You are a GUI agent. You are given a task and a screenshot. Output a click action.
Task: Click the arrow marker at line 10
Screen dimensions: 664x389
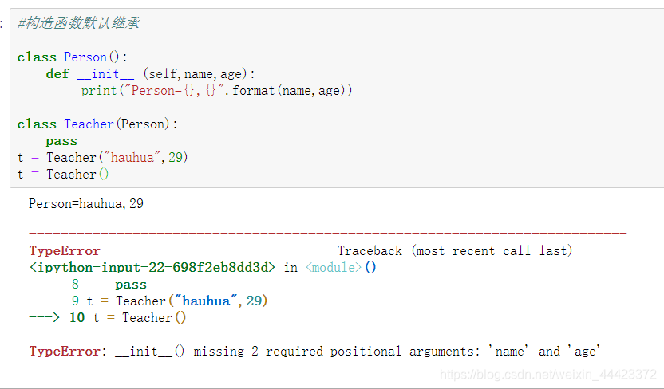click(44, 317)
